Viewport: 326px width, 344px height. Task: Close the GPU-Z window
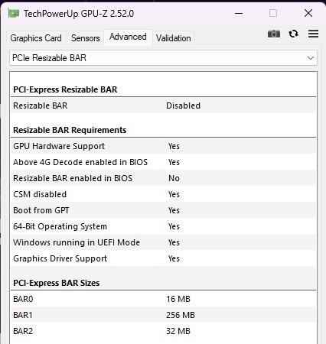[x=308, y=13]
